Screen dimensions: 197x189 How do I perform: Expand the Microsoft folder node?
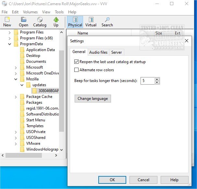point(16,68)
